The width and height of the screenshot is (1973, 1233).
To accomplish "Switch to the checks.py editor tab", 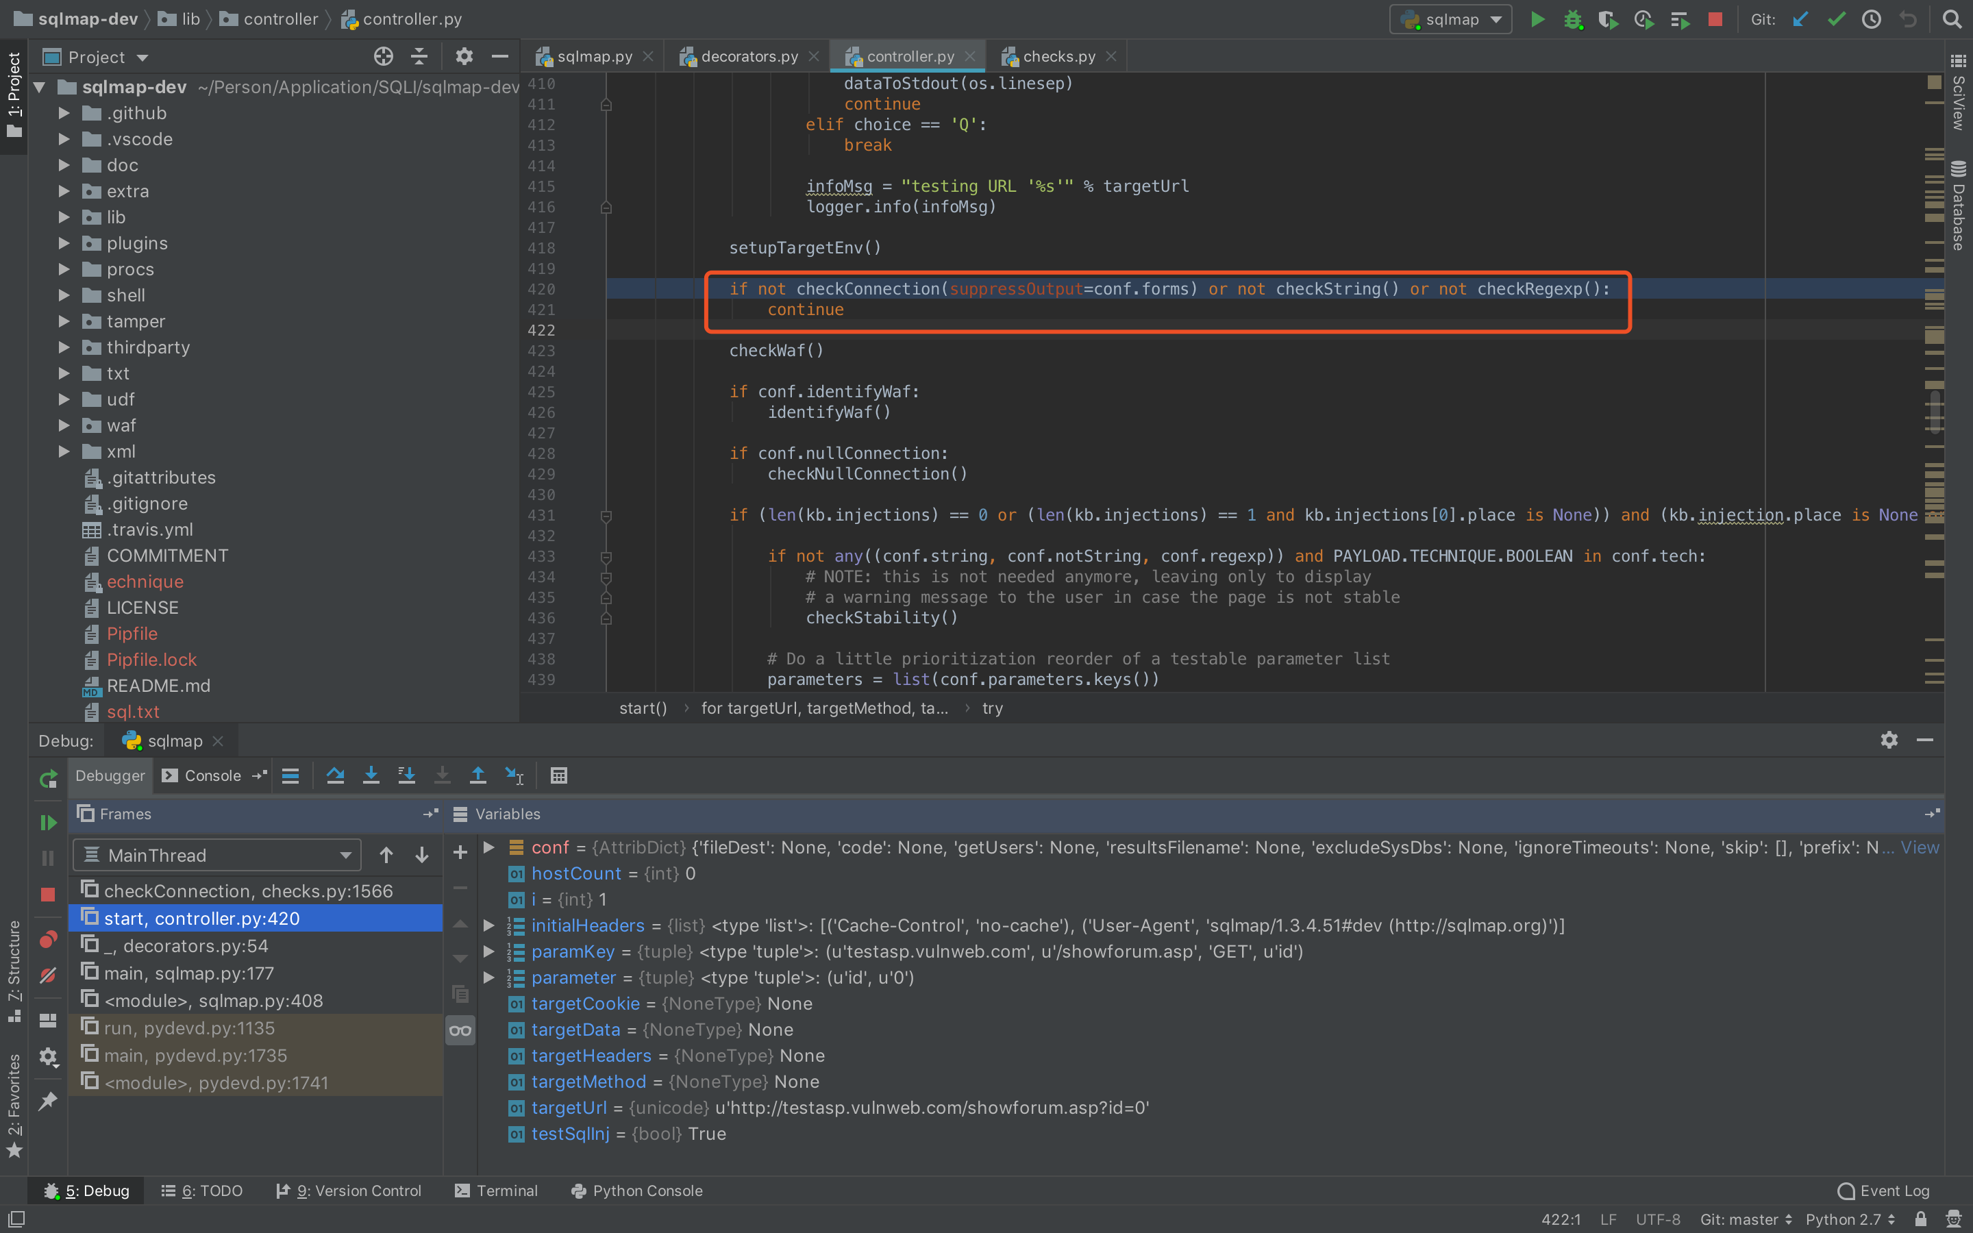I will 1058,56.
